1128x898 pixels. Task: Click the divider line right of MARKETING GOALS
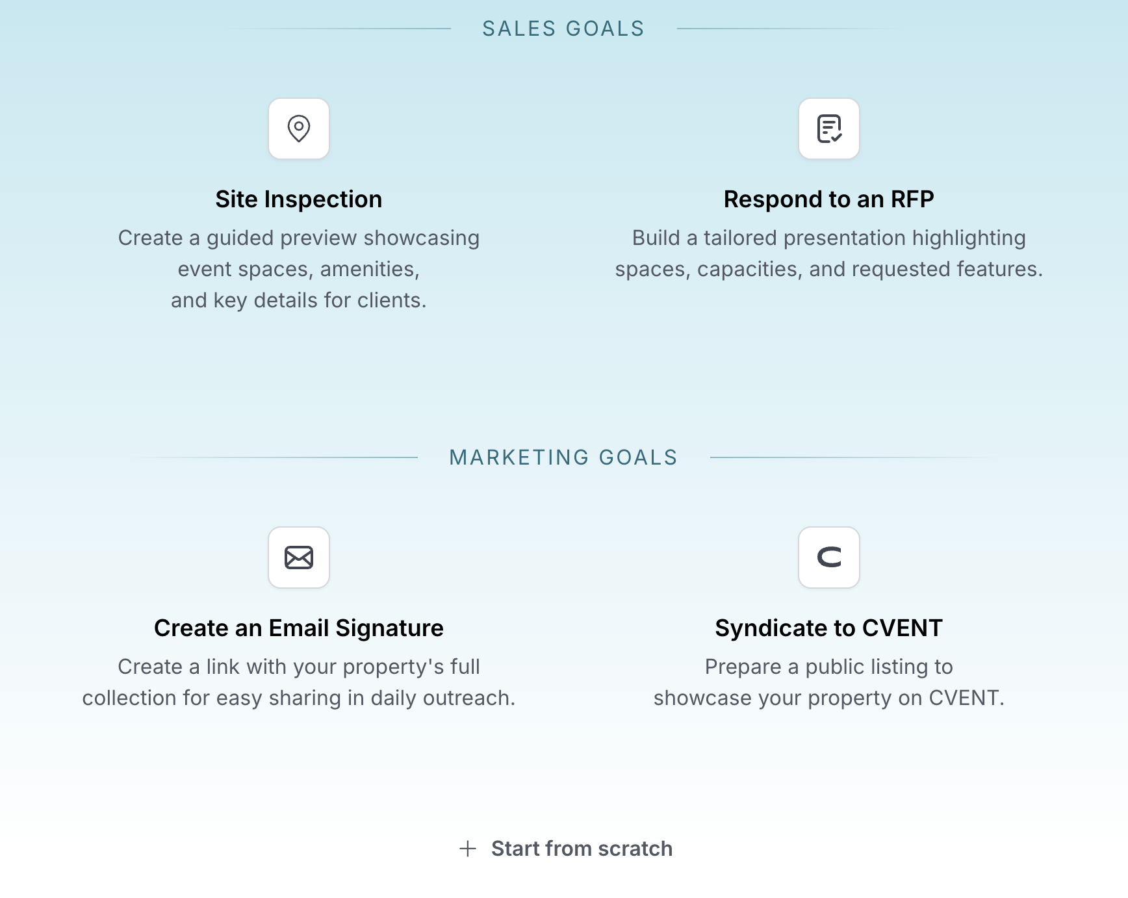point(852,457)
